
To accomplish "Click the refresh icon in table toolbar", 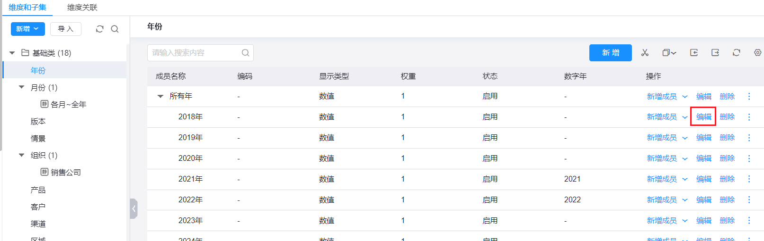I will pyautogui.click(x=736, y=53).
